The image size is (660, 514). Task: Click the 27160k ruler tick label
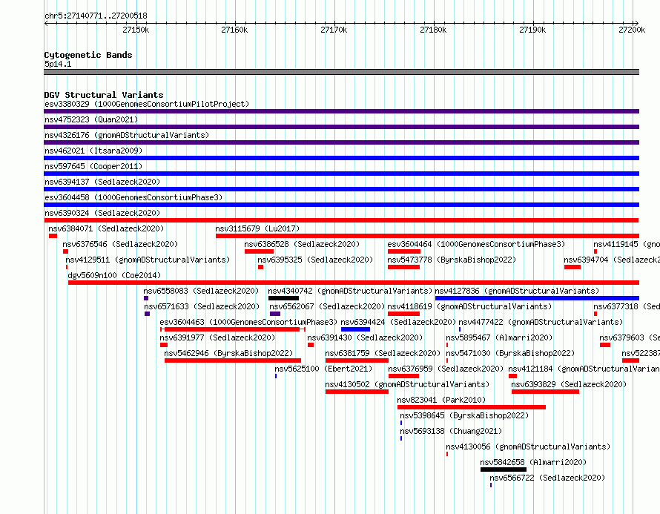pos(234,30)
